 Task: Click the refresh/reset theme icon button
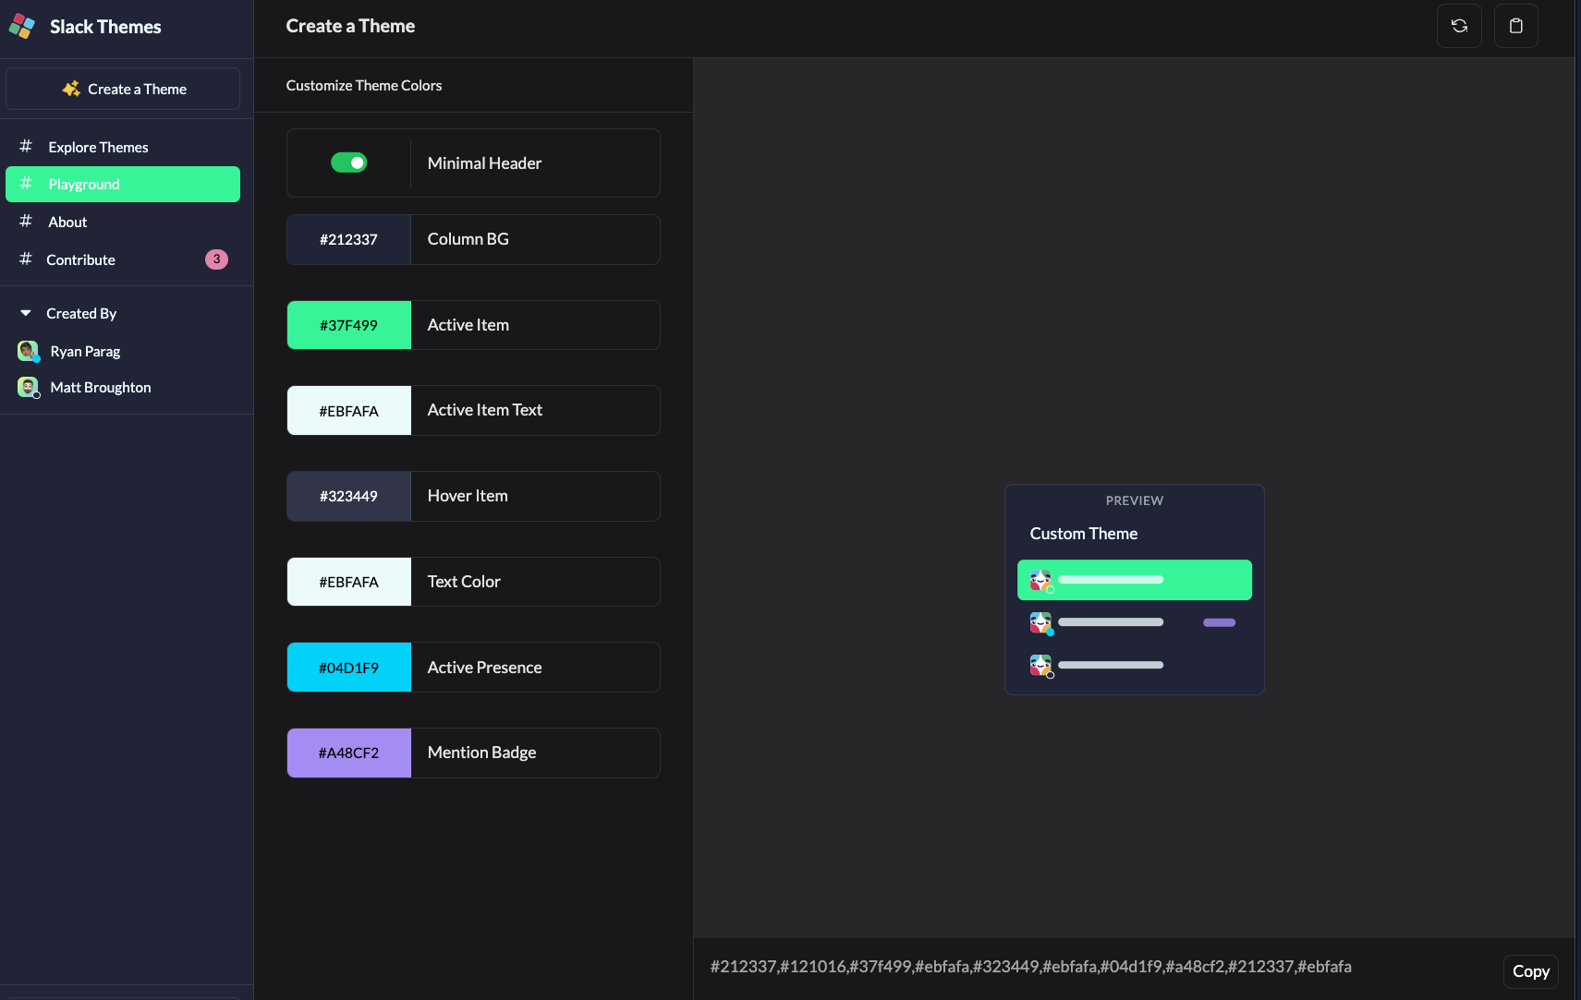1459,26
